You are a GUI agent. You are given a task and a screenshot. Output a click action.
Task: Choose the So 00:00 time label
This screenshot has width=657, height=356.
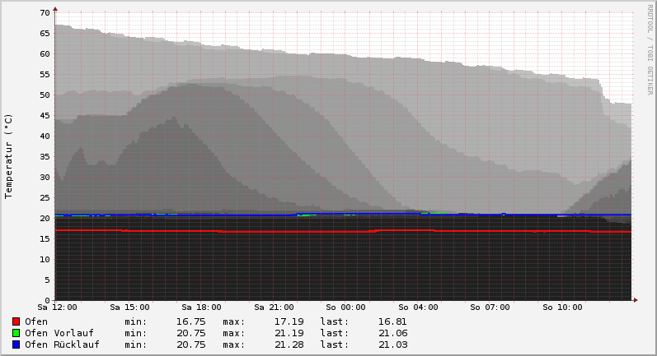pyautogui.click(x=346, y=307)
